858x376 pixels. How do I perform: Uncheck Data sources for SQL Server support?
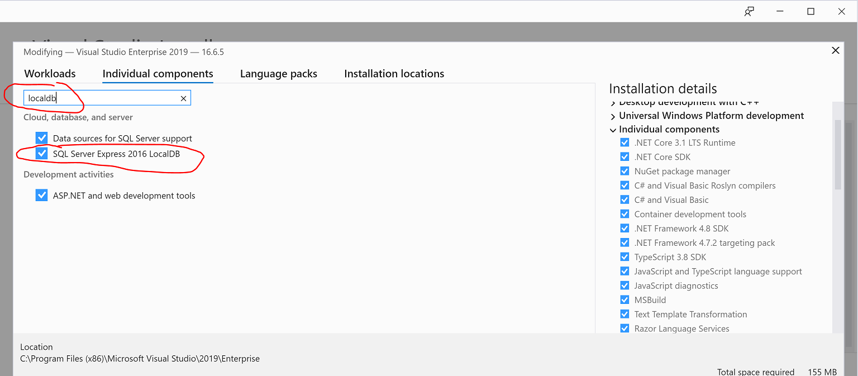[41, 138]
